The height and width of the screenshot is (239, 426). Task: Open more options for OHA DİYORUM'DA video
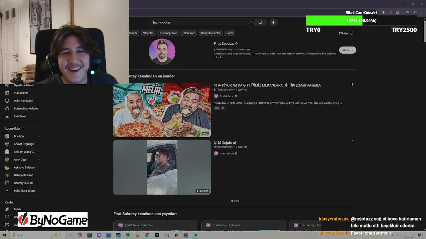click(352, 85)
